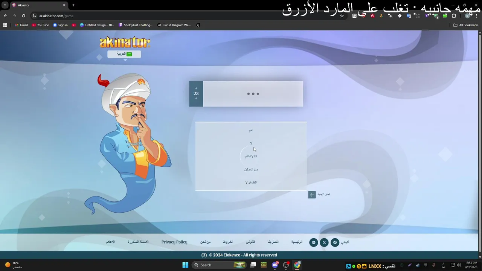Screen dimensions: 482x271
Task: Open Task View on the taskbar
Action: pyautogui.click(x=253, y=265)
